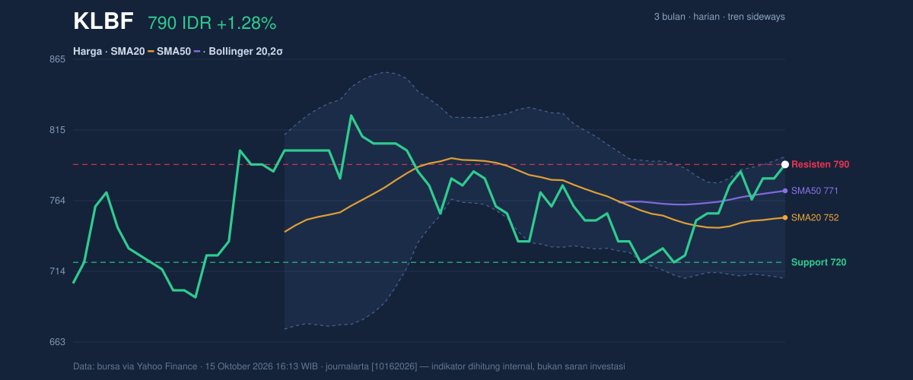913x380 pixels.
Task: Click the purple SMA50 endpoint dot
Action: pyautogui.click(x=784, y=190)
